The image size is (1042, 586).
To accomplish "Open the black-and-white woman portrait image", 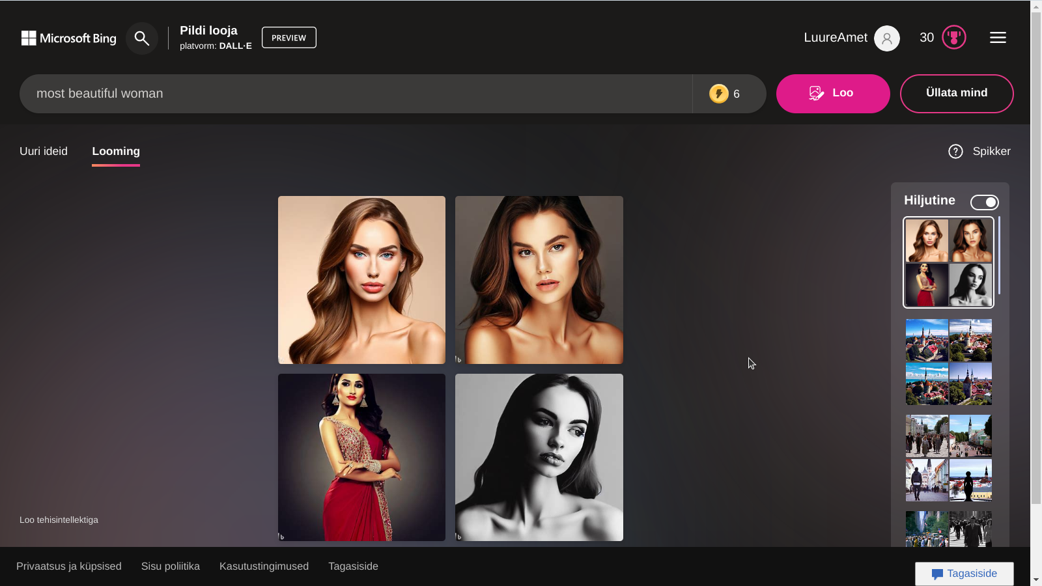I will tap(539, 457).
